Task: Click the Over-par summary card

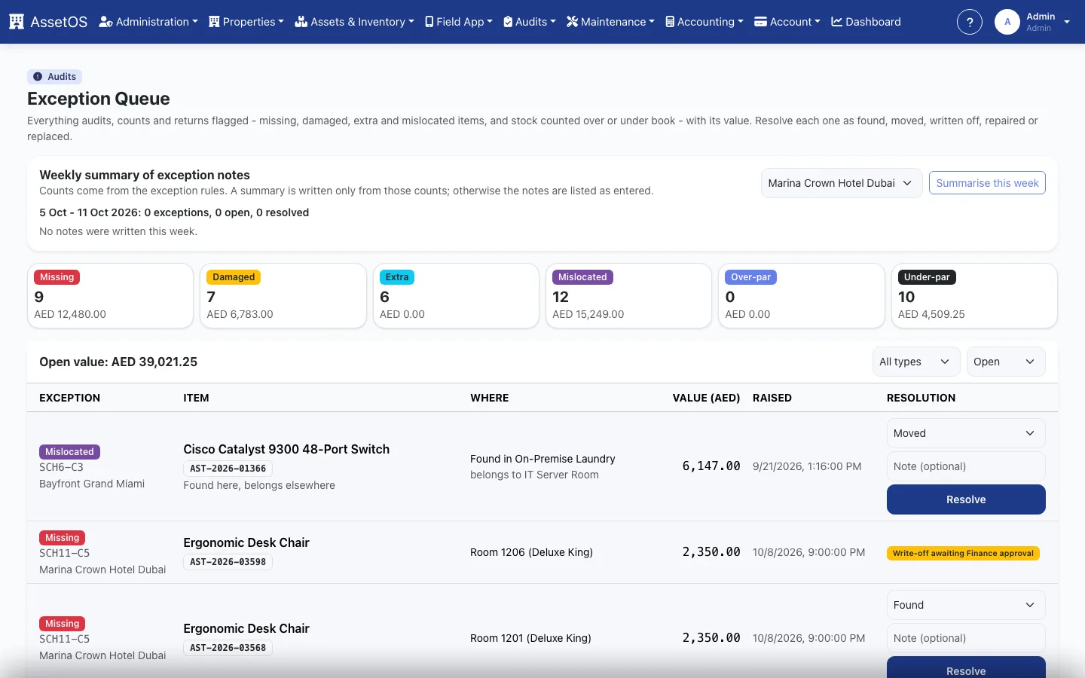Action: tap(802, 295)
